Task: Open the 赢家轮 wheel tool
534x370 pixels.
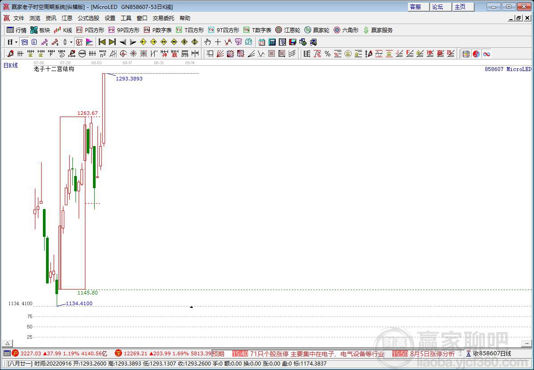Action: [317, 30]
